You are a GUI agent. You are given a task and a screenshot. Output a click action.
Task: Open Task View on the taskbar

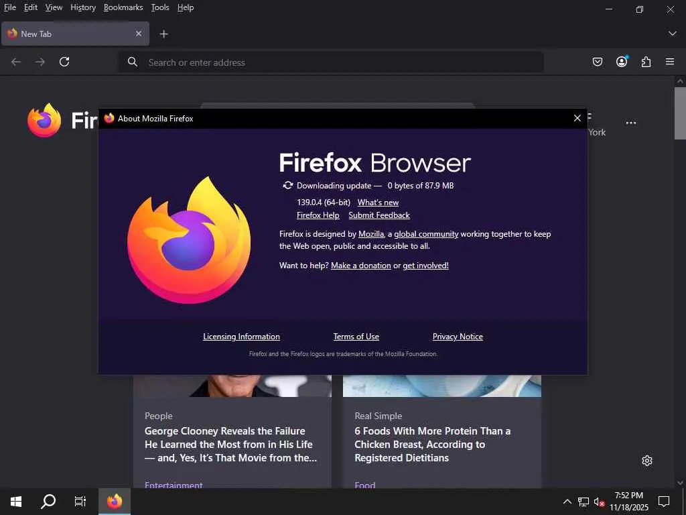[80, 502]
